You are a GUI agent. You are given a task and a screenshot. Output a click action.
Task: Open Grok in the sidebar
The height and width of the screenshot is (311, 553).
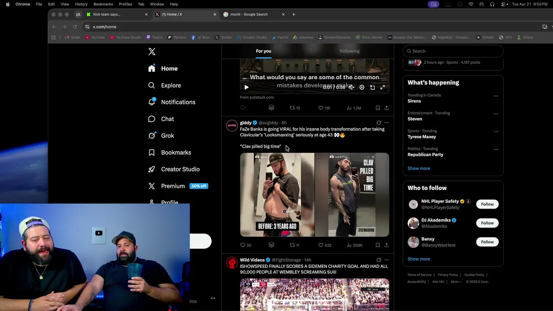pos(161,136)
